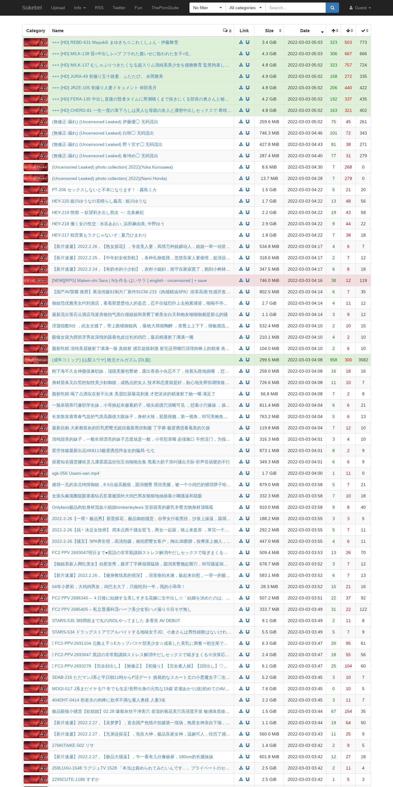Open photo collection Yuka Kurosawa torrent link

(x=112, y=167)
